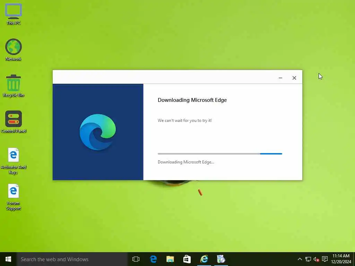Open the Recycle Bin icon
Viewport: 355px width, 266px height.
point(14,86)
